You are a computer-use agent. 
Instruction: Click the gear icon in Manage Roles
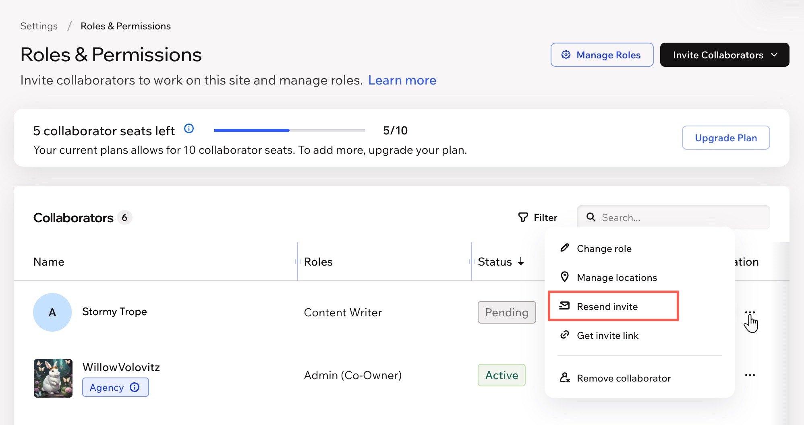tap(566, 55)
